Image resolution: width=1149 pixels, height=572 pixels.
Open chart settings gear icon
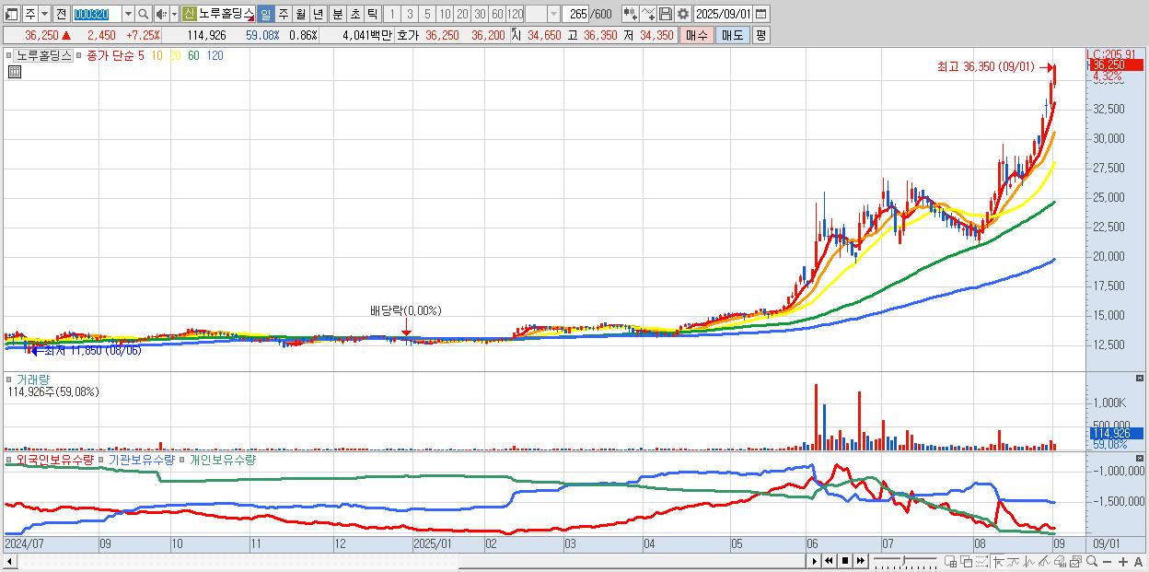(683, 14)
